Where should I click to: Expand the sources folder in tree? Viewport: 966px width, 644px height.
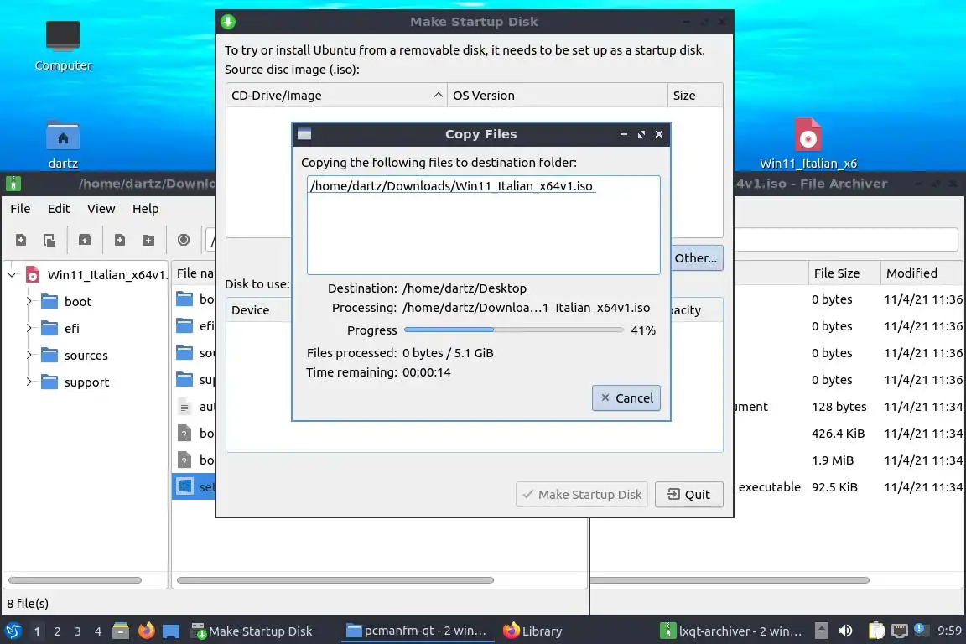[29, 355]
